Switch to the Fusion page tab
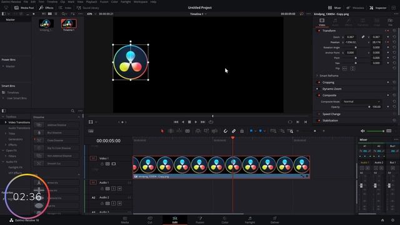The image size is (400, 225). pyautogui.click(x=200, y=220)
